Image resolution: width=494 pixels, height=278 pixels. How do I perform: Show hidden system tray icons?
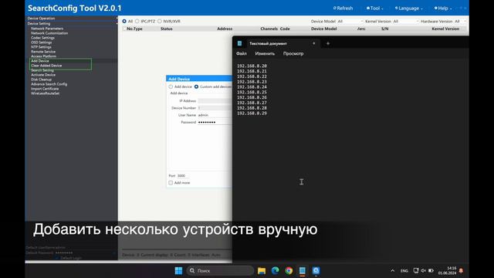[392, 271]
